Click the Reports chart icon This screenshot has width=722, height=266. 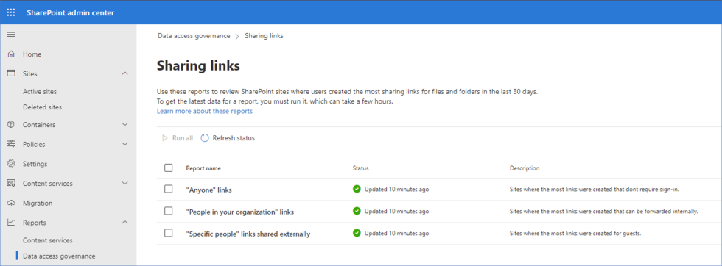coord(12,223)
